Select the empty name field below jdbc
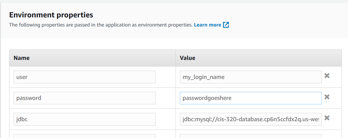Screen dimensions: 348x138 84,136
